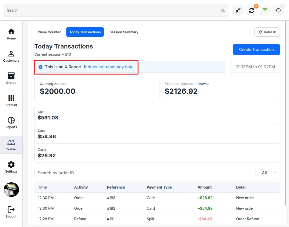Image resolution: width=289 pixels, height=227 pixels.
Task: Click the collapse fullscreen arrows icon
Action: coord(238,10)
